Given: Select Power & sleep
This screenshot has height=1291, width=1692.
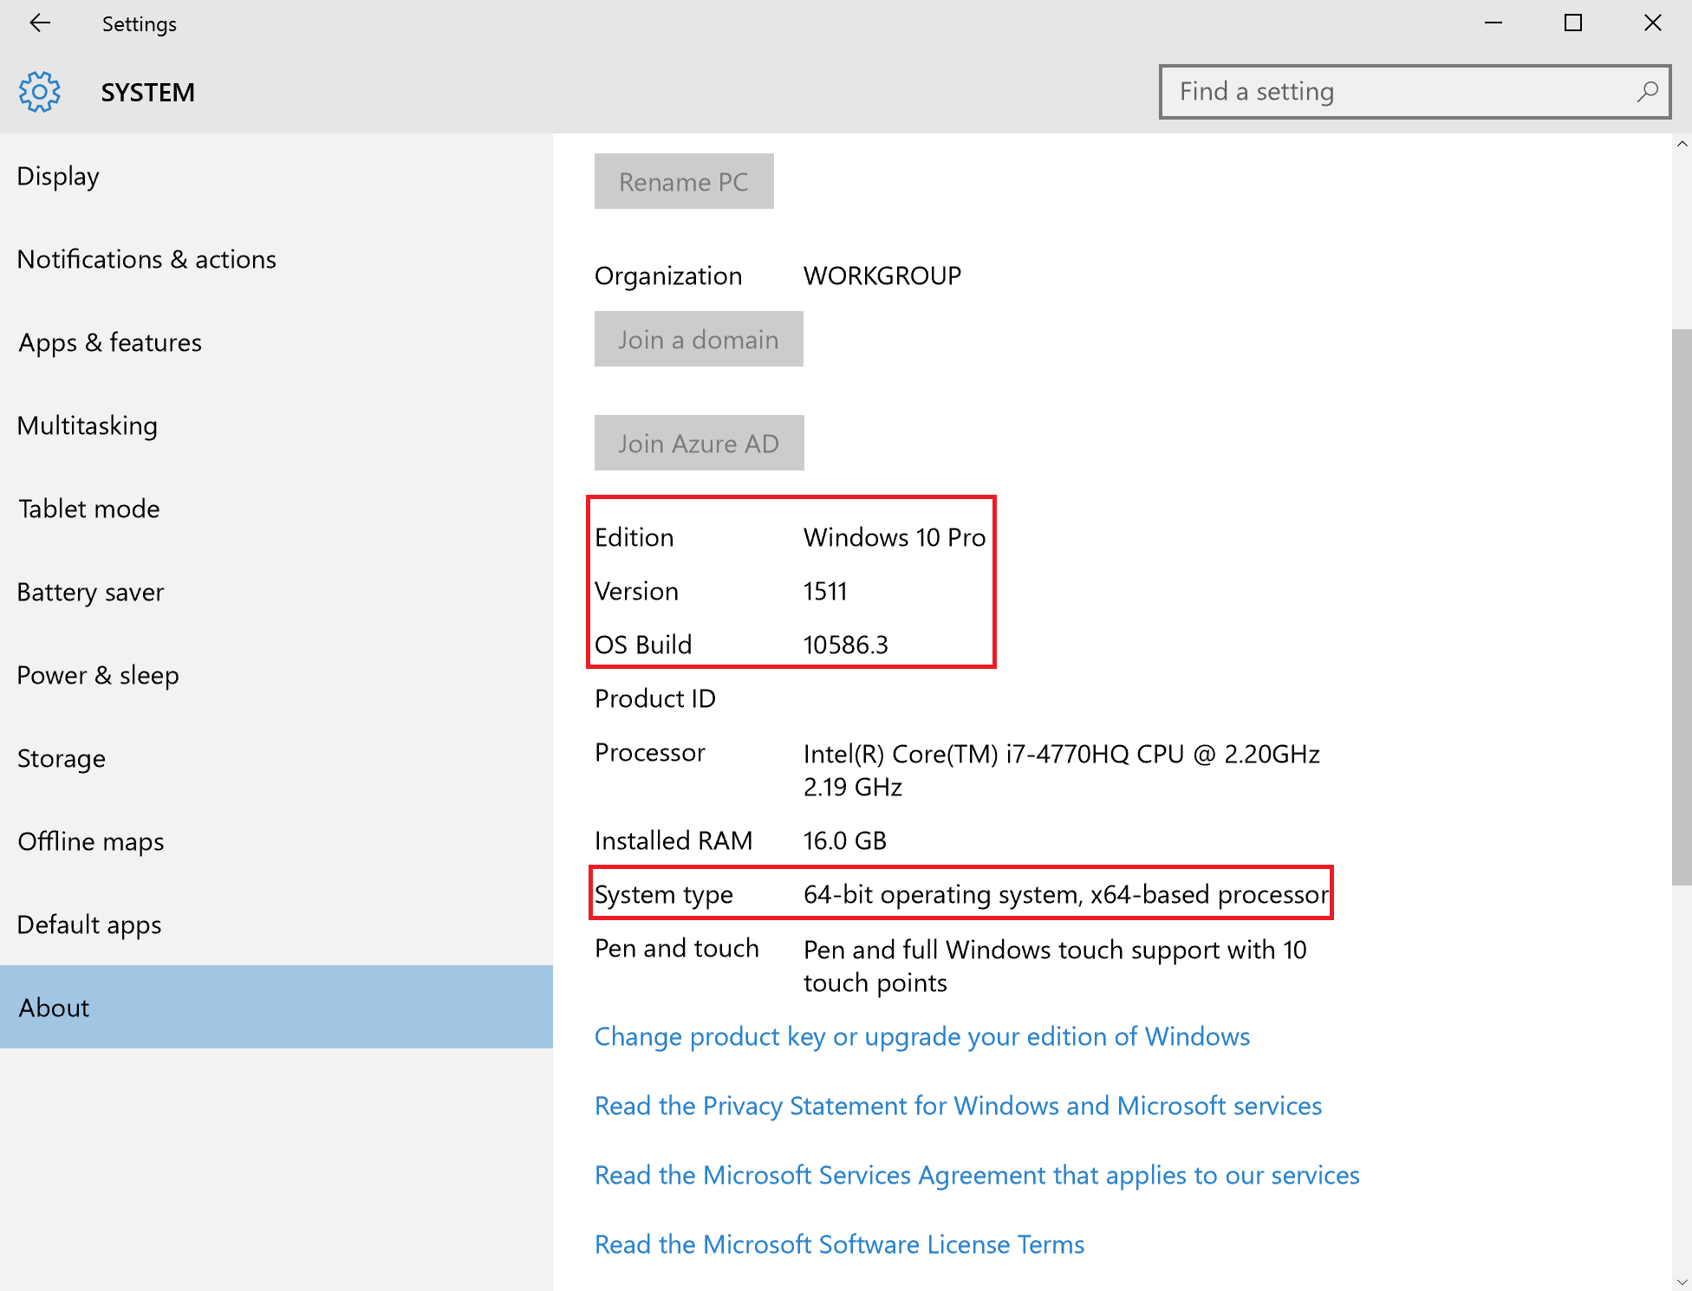Looking at the screenshot, I should [x=98, y=675].
